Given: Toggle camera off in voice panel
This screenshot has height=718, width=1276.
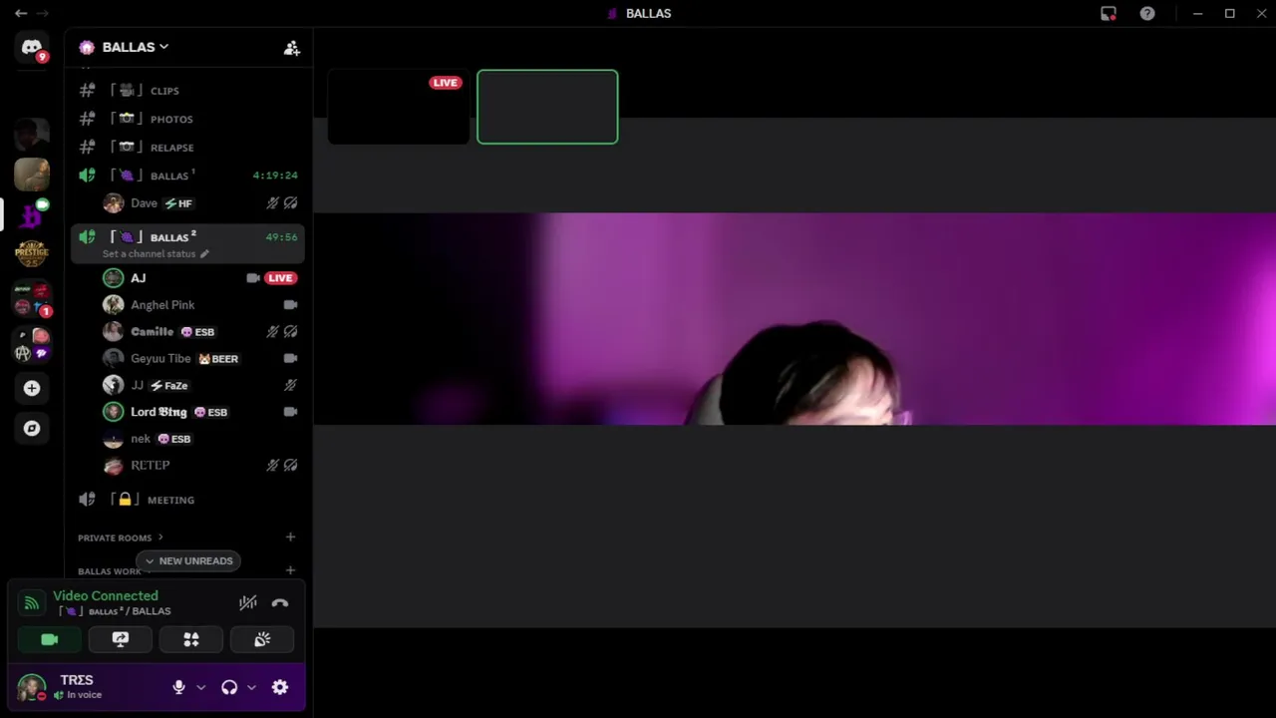Looking at the screenshot, I should [x=50, y=640].
